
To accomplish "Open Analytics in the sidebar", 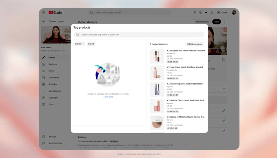I will 53,64.
